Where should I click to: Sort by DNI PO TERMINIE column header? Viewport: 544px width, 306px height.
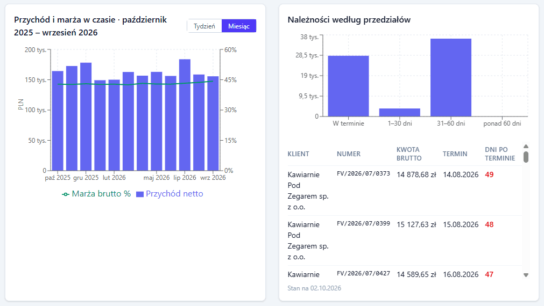coord(500,154)
